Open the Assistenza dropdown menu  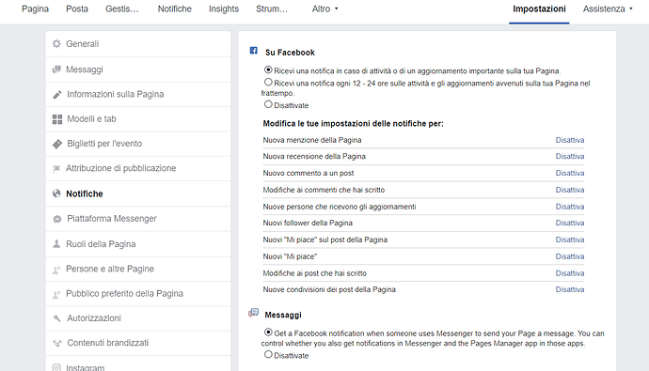click(x=608, y=8)
